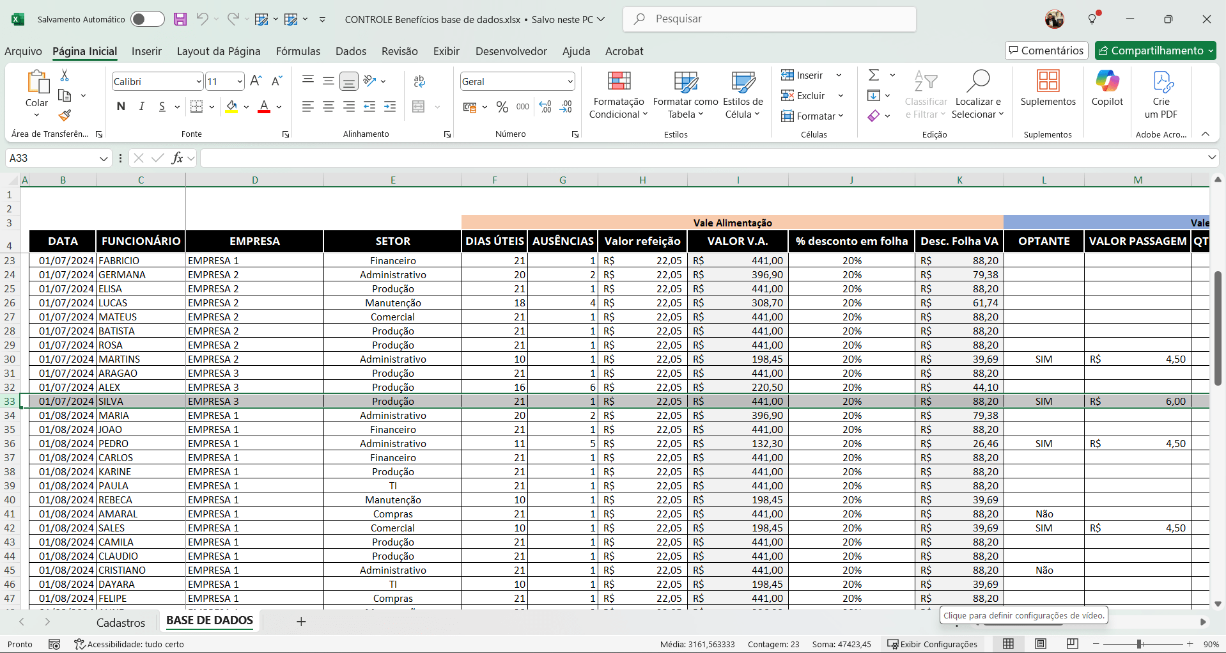The width and height of the screenshot is (1226, 653).
Task: Switch to the Fórmulas ribbon tab
Action: click(298, 51)
